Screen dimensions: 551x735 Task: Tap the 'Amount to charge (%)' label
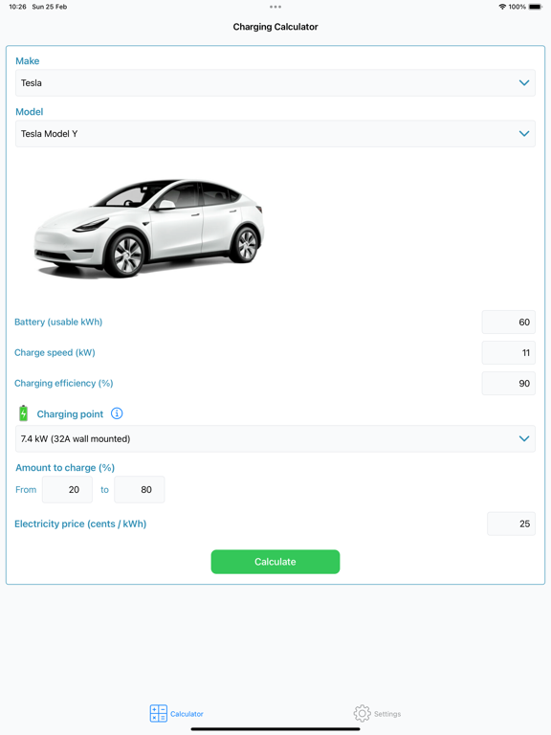[65, 467]
